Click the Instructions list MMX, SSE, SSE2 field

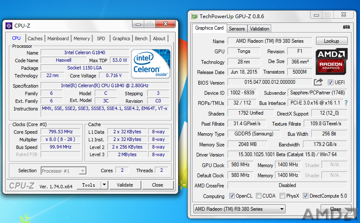[x=104, y=111]
